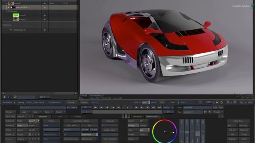Click the home view reset icon
Screen dimensions: 255x143
click(217, 102)
